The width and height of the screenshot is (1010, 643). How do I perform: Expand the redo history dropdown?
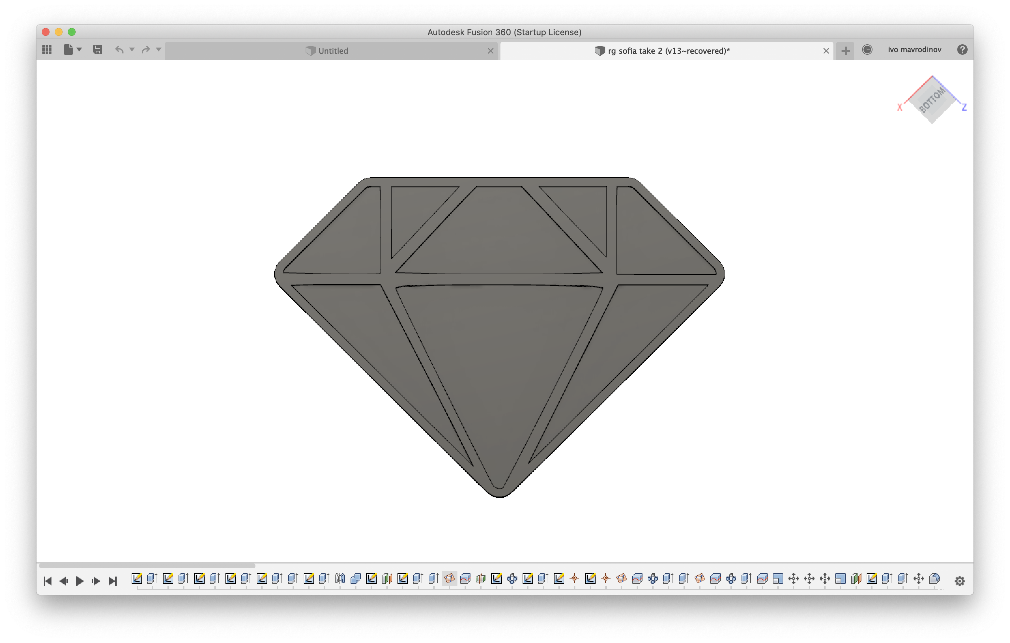coord(159,50)
